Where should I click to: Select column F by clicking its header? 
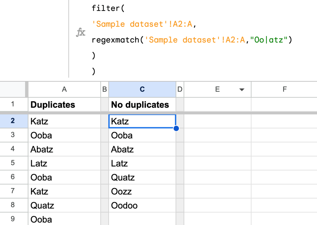[284, 89]
